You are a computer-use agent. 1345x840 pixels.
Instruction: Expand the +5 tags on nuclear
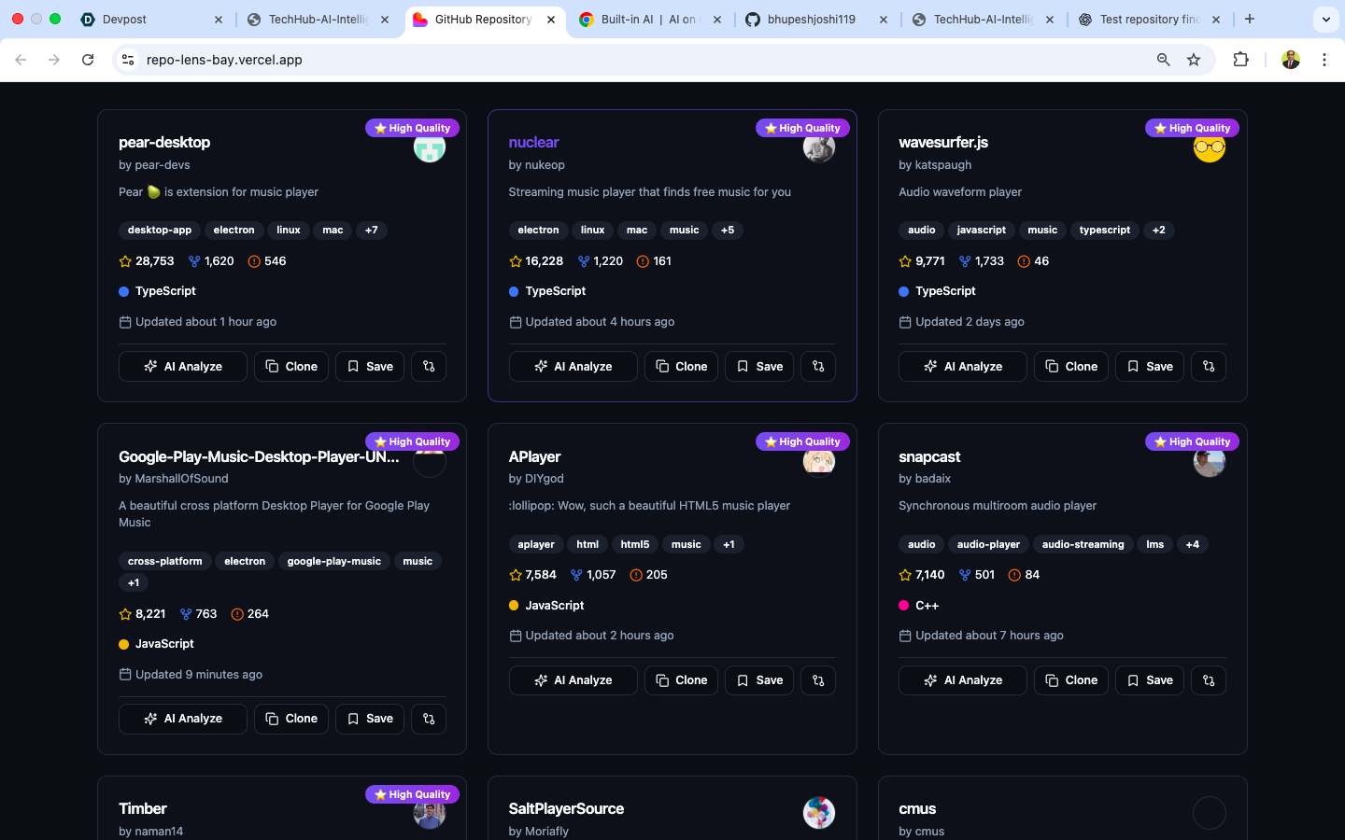click(x=728, y=231)
